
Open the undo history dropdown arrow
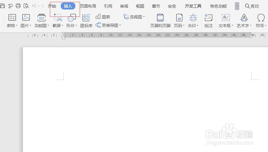point(38,6)
